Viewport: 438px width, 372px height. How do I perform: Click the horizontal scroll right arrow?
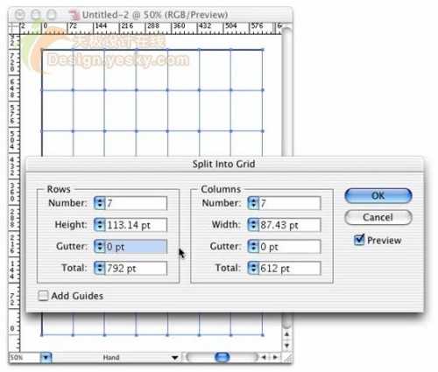(275, 357)
